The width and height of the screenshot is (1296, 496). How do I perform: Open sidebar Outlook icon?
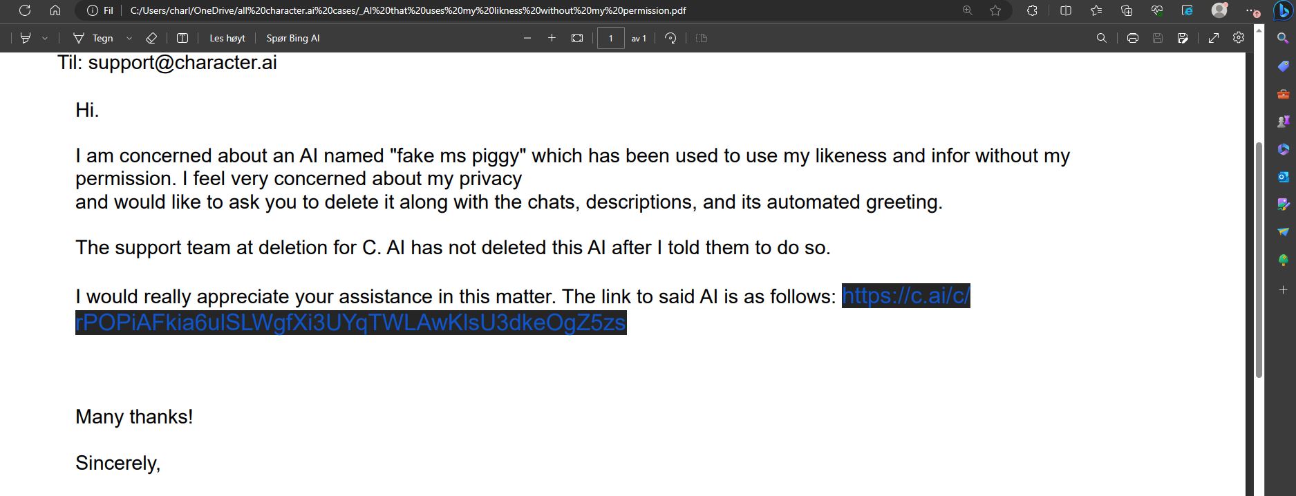pyautogui.click(x=1283, y=177)
